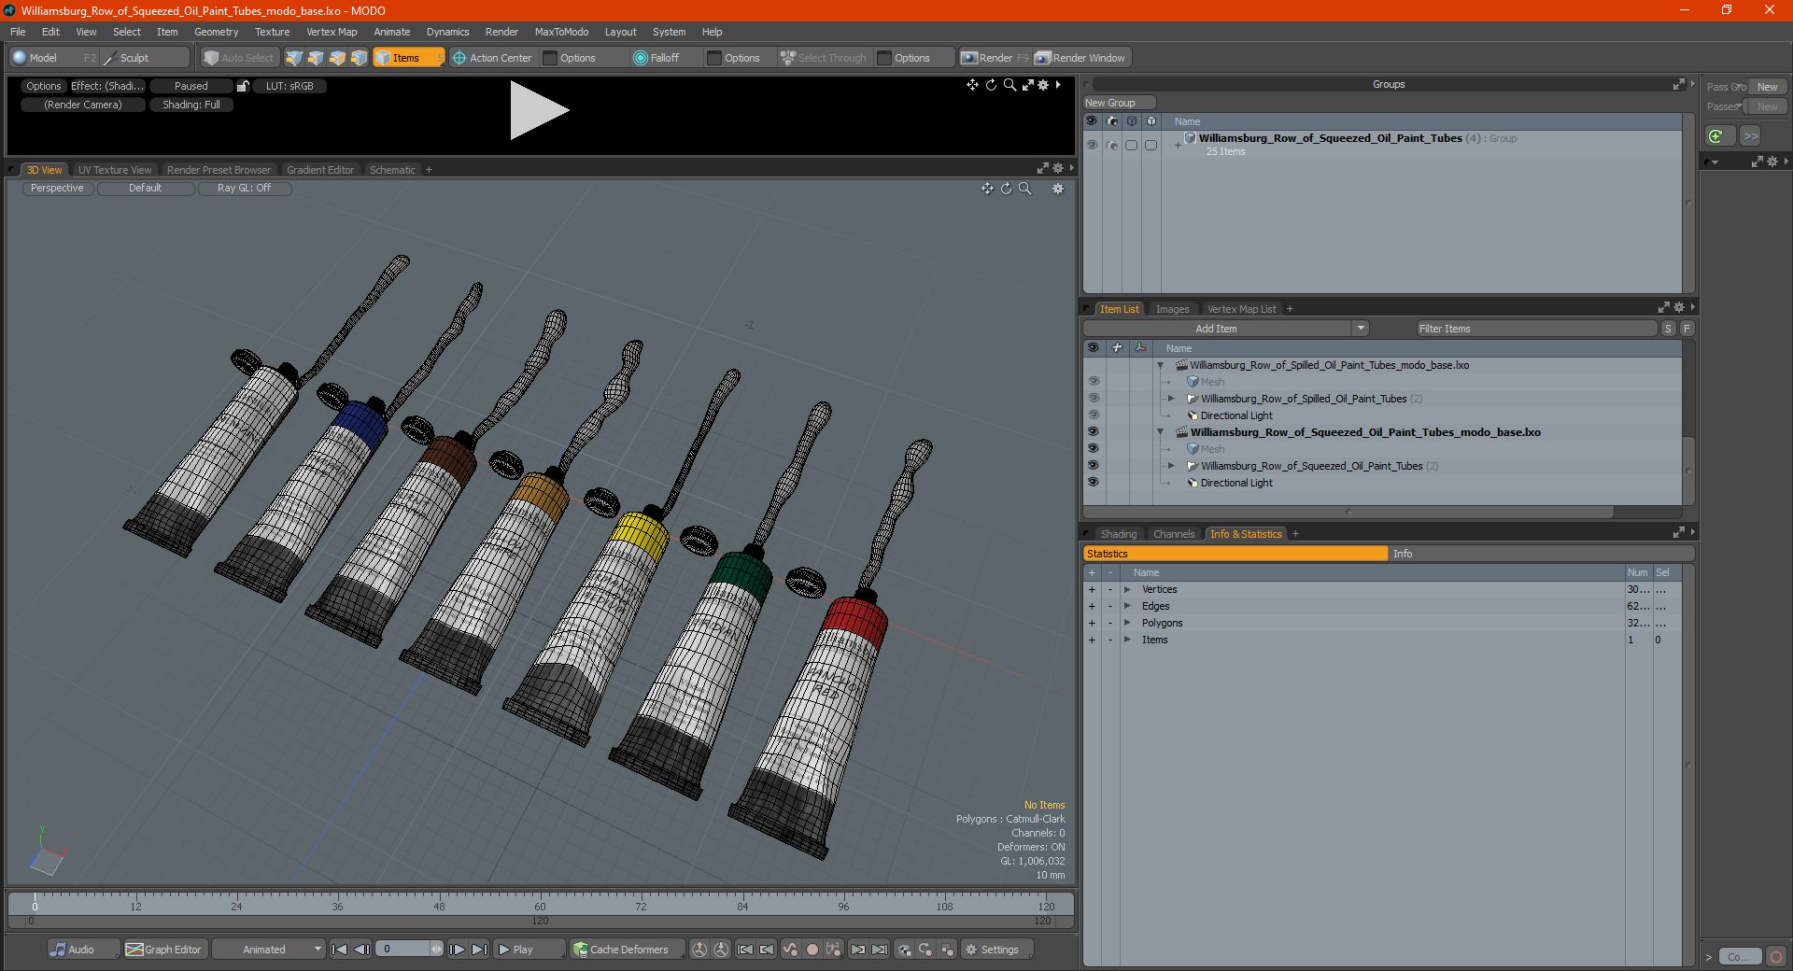Click Filter Items field
The width and height of the screenshot is (1793, 971).
[1536, 329]
